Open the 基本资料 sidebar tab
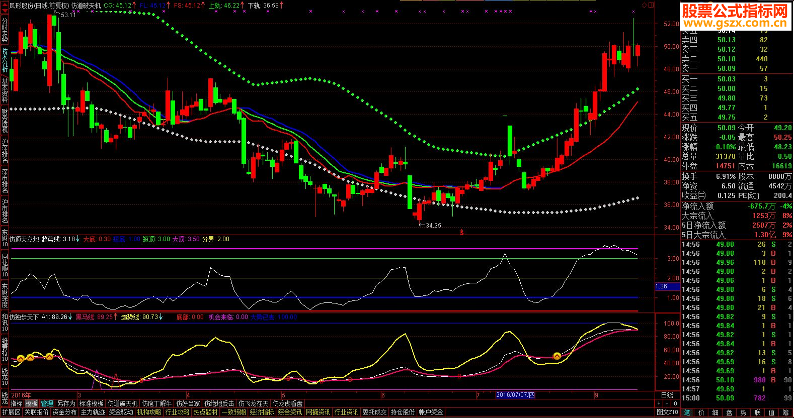 [5, 90]
